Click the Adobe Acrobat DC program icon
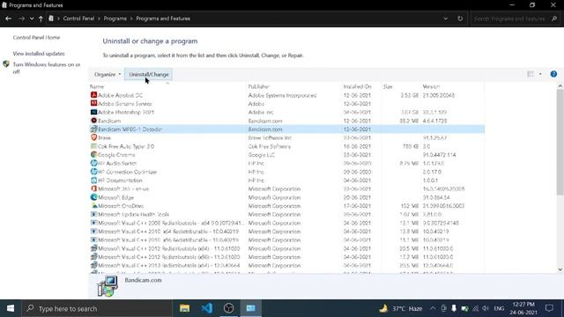The height and width of the screenshot is (317, 564). click(93, 95)
